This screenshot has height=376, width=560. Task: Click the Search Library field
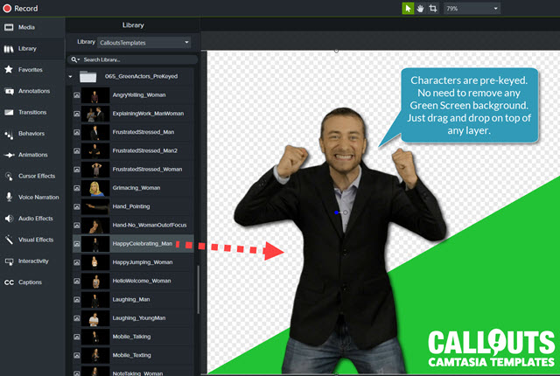(x=131, y=59)
